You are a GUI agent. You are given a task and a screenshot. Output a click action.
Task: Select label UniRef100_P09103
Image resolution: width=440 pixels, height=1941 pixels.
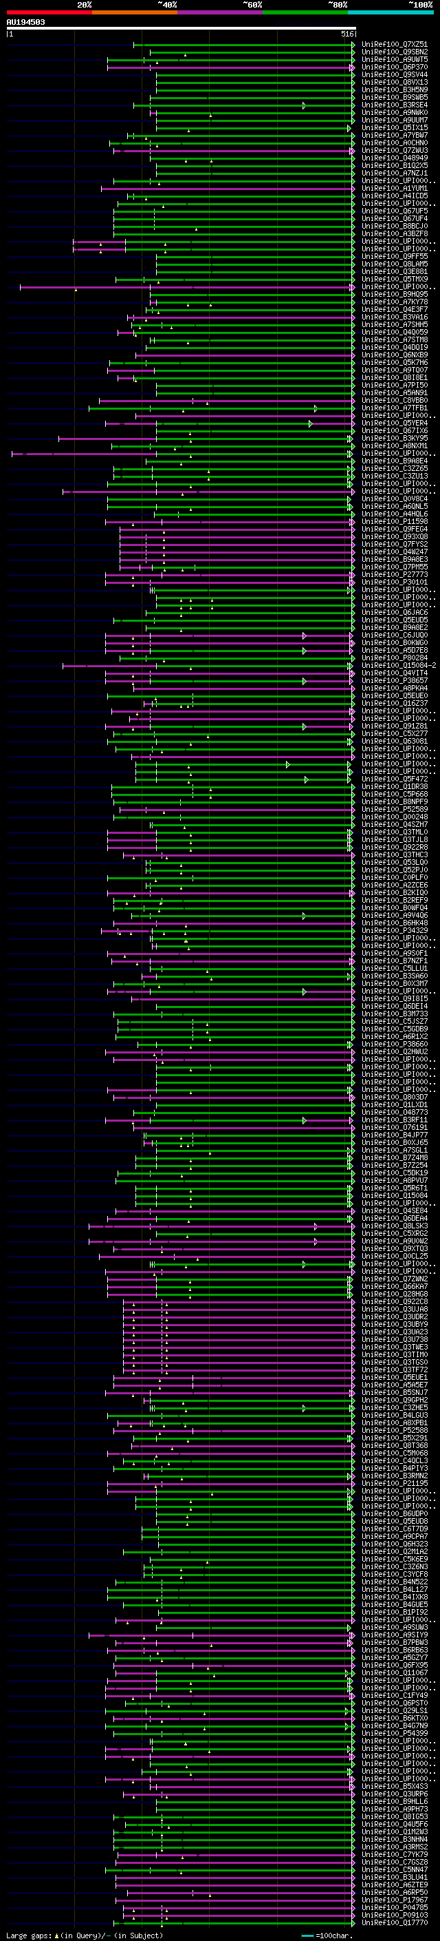click(x=395, y=1915)
